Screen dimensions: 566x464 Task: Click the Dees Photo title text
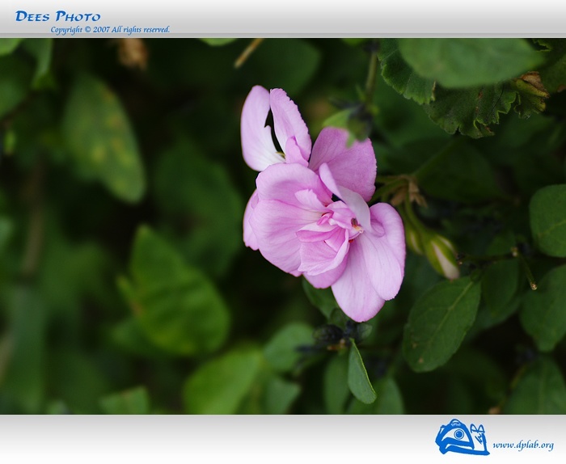click(57, 16)
